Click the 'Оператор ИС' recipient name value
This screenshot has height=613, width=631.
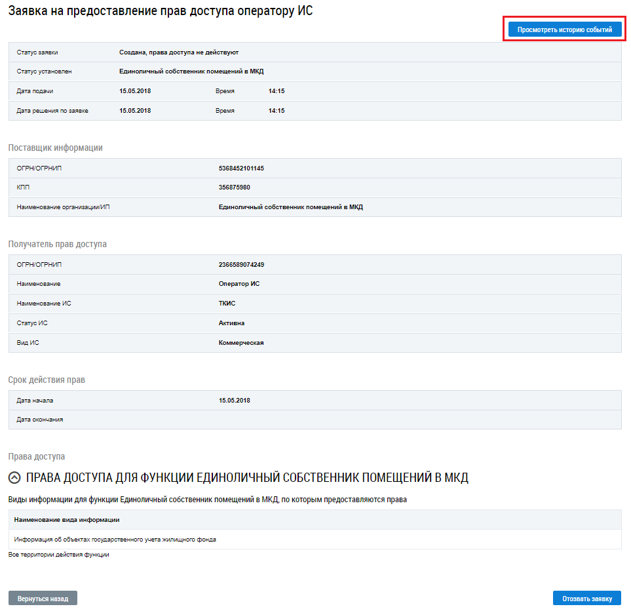[239, 284]
